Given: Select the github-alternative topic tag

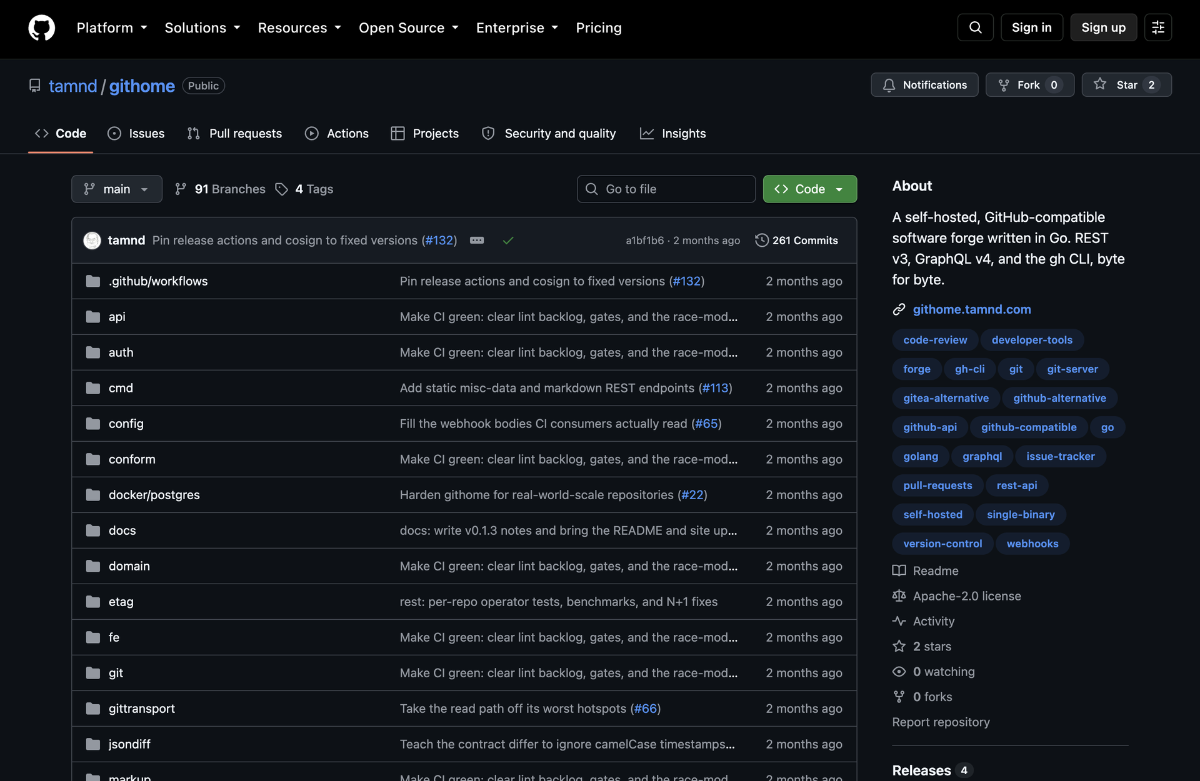Looking at the screenshot, I should tap(1060, 398).
